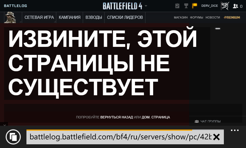This screenshot has height=148, width=246.
Task: Stop loading with the X button
Action: pyautogui.click(x=216, y=137)
